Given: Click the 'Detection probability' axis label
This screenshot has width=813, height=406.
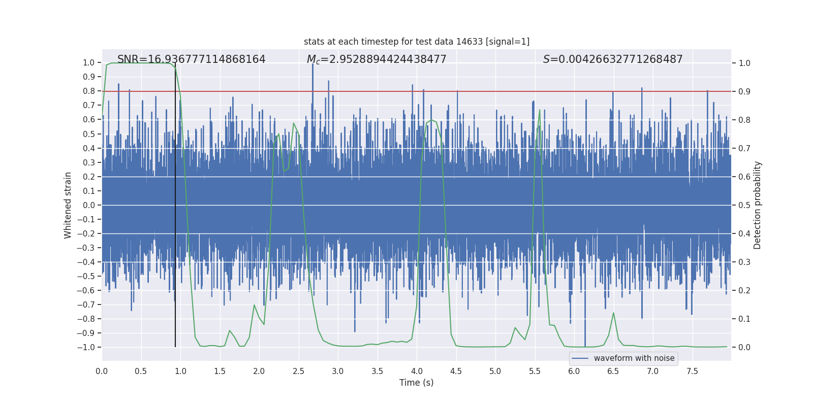Looking at the screenshot, I should tap(758, 205).
